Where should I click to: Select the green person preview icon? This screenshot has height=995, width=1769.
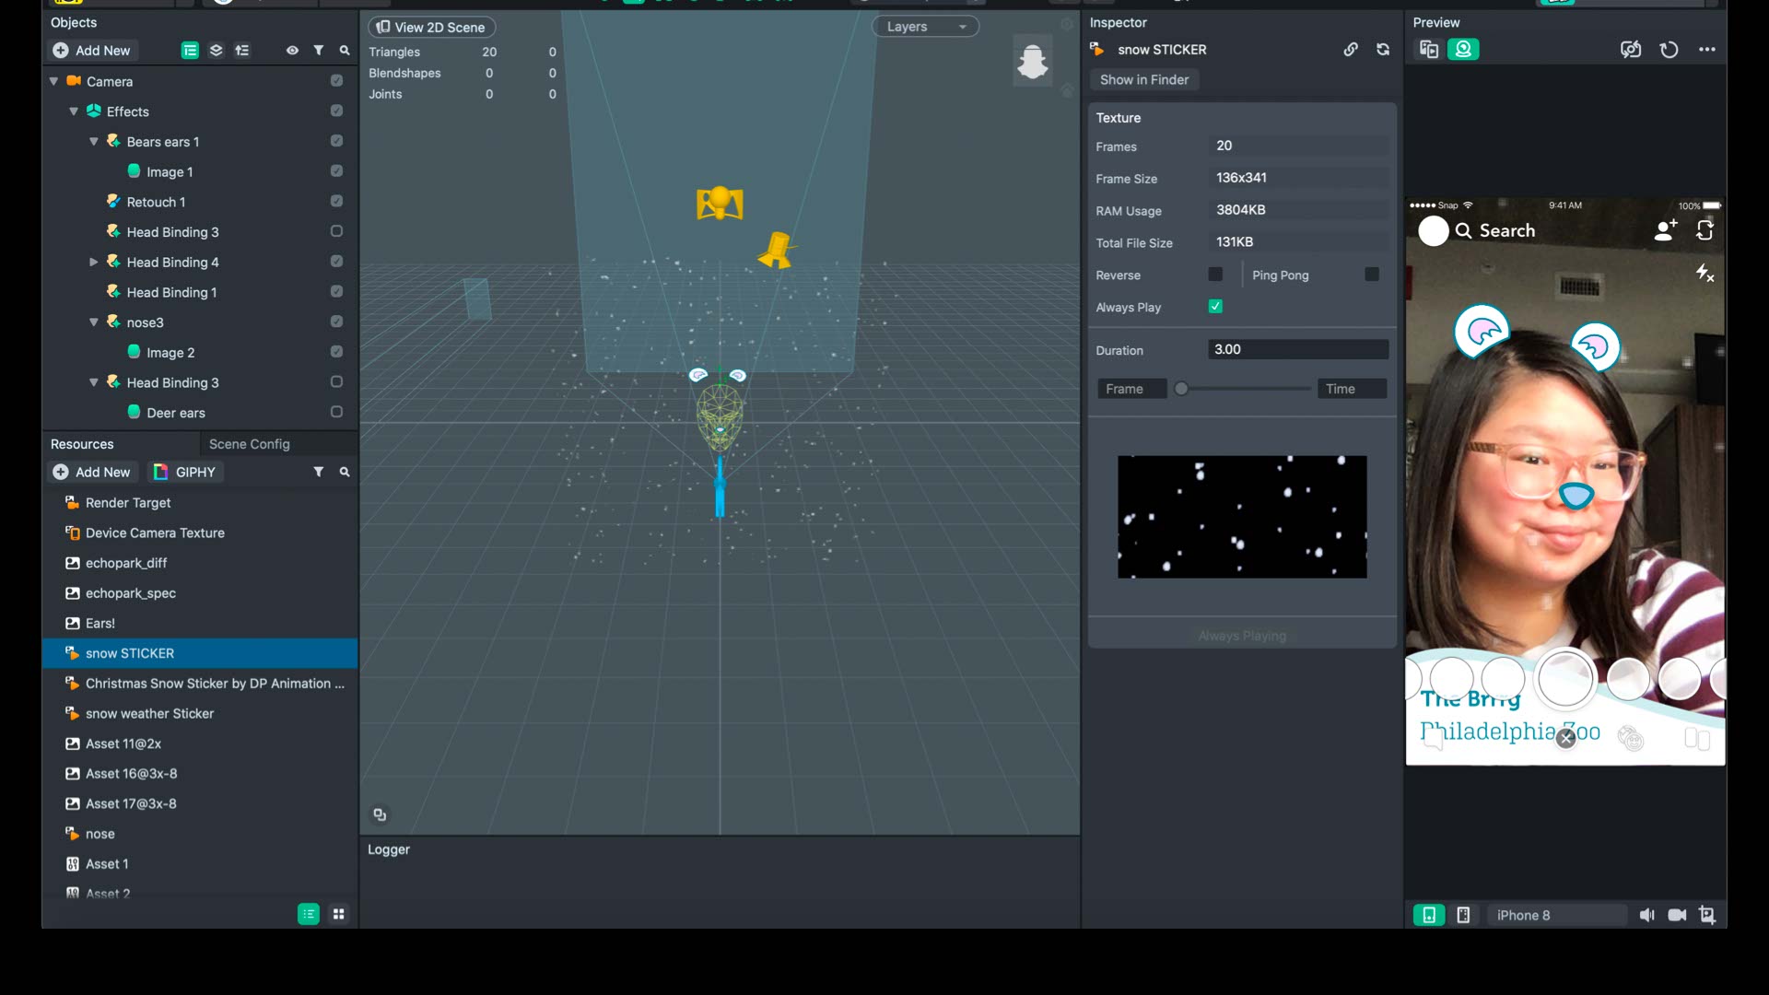coord(1463,50)
